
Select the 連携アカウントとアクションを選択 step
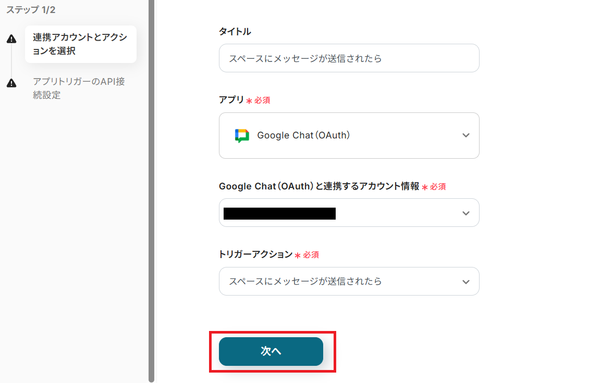click(80, 44)
